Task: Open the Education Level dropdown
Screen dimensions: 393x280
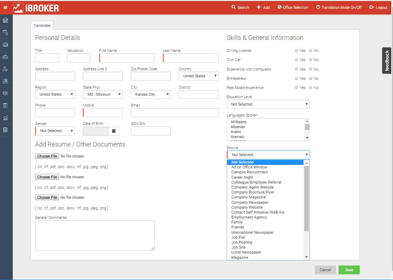Action: point(268,104)
